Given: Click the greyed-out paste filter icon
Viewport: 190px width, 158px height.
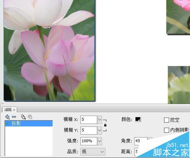Looking at the screenshot, I should tap(30, 117).
